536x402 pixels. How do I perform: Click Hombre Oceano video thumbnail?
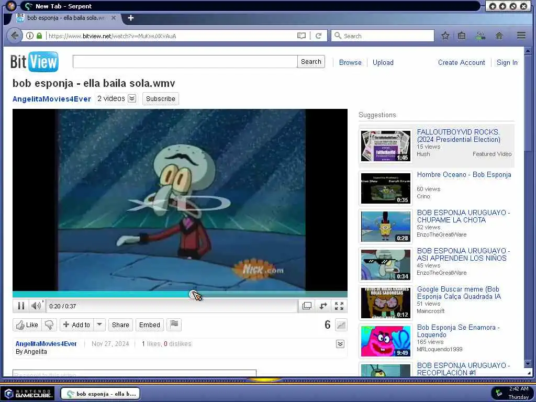(x=386, y=188)
